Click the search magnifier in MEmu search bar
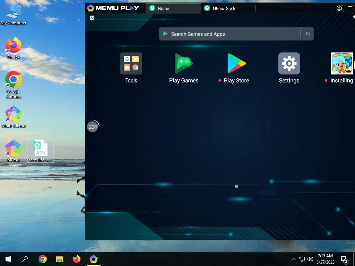355x266 pixels. 308,34
